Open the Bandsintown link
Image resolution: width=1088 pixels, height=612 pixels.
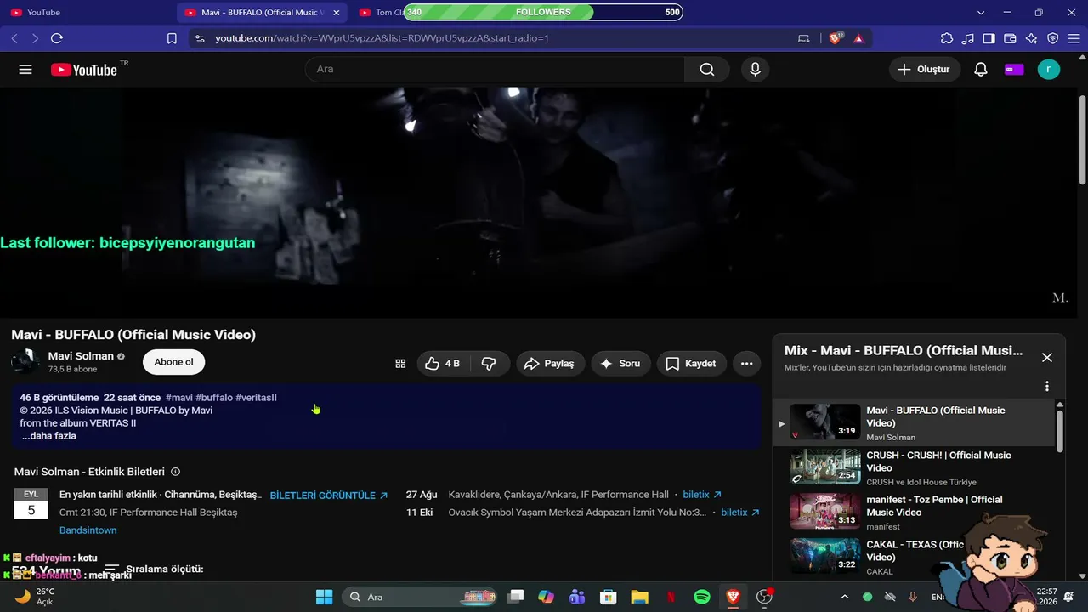tap(88, 530)
